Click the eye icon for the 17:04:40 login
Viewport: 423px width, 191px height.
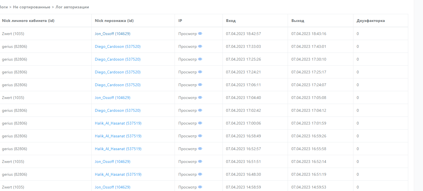click(x=200, y=98)
